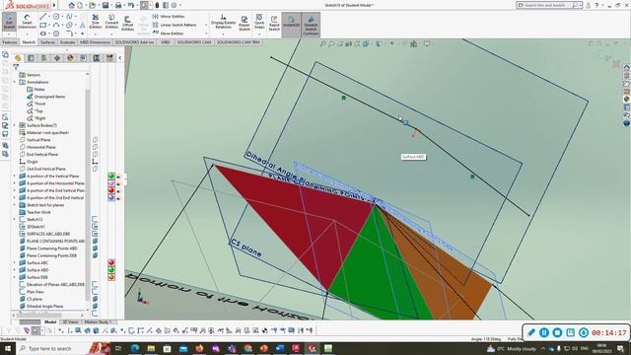Expand Surface ABC tree node

15,263
